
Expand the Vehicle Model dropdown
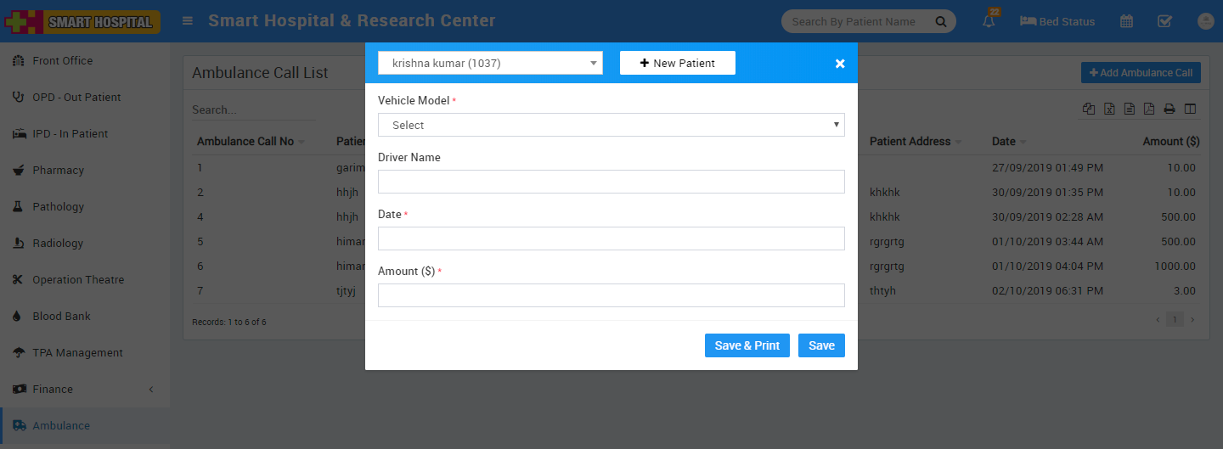[611, 125]
